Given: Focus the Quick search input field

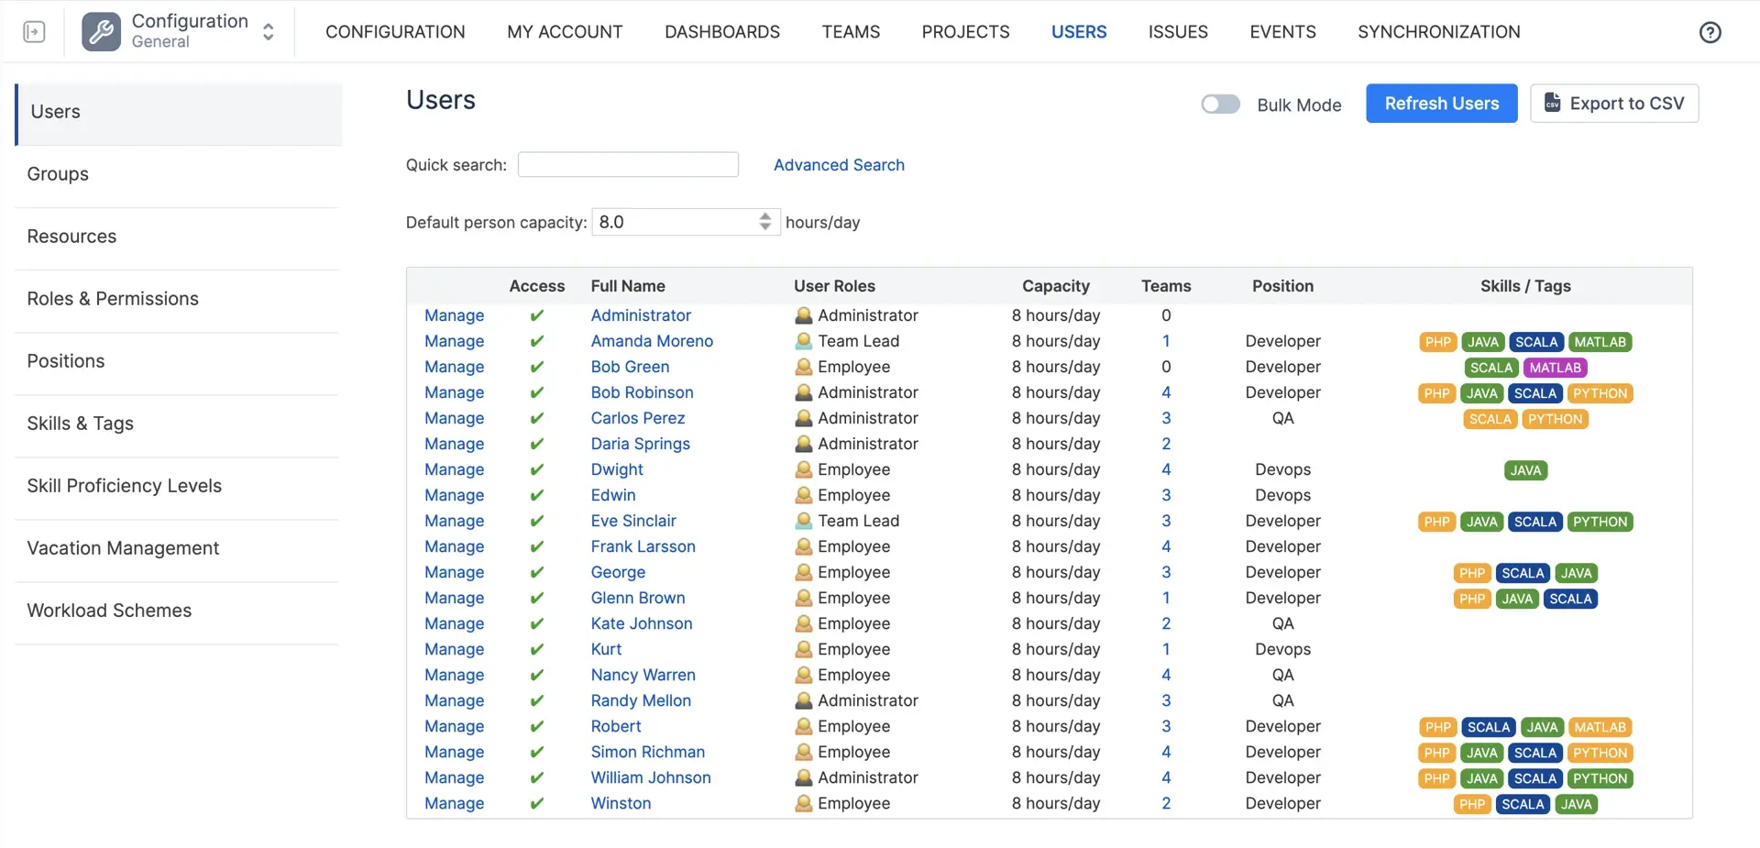Looking at the screenshot, I should click(x=628, y=164).
